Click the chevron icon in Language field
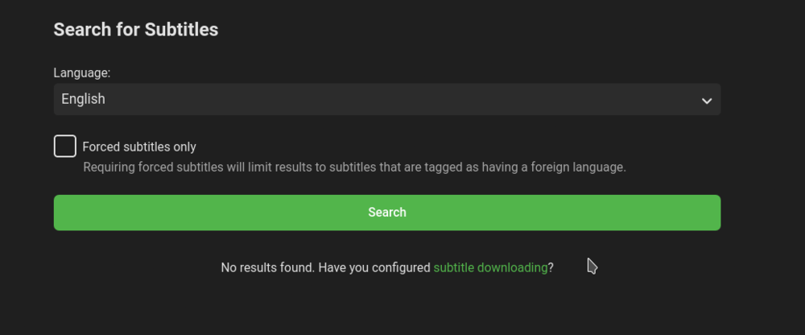The image size is (805, 335). pyautogui.click(x=706, y=101)
